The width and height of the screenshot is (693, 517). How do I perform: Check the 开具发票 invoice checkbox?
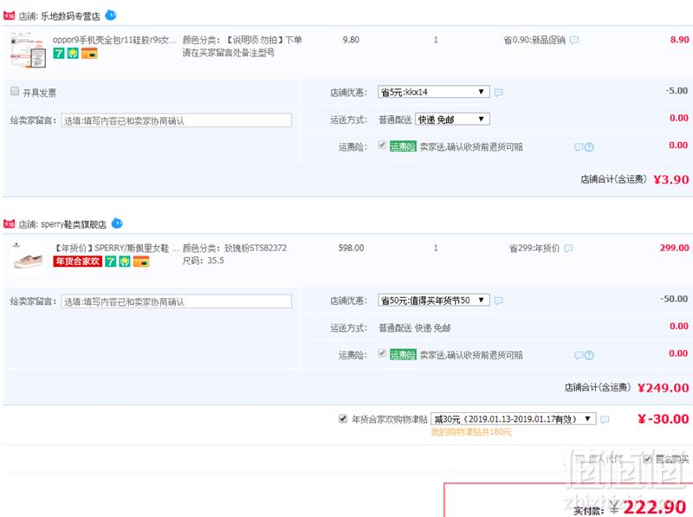tap(15, 91)
